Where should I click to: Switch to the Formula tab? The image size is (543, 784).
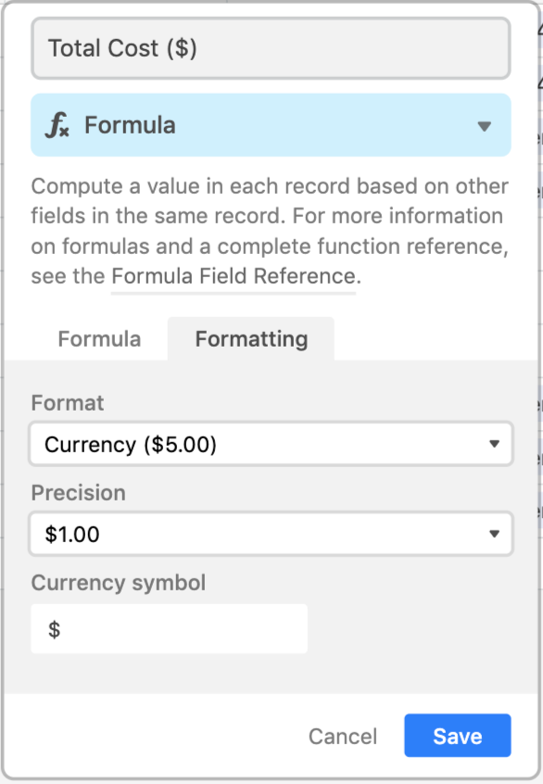coord(99,339)
